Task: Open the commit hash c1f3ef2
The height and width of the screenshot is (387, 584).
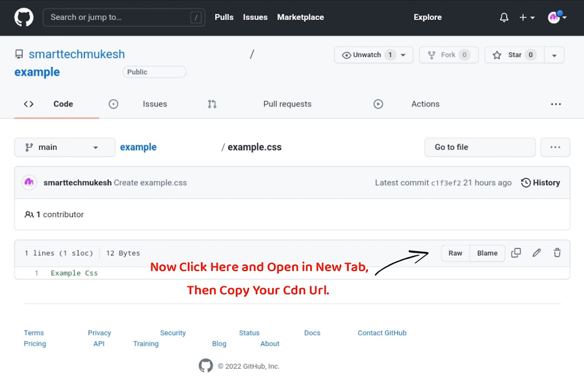Action: click(446, 183)
